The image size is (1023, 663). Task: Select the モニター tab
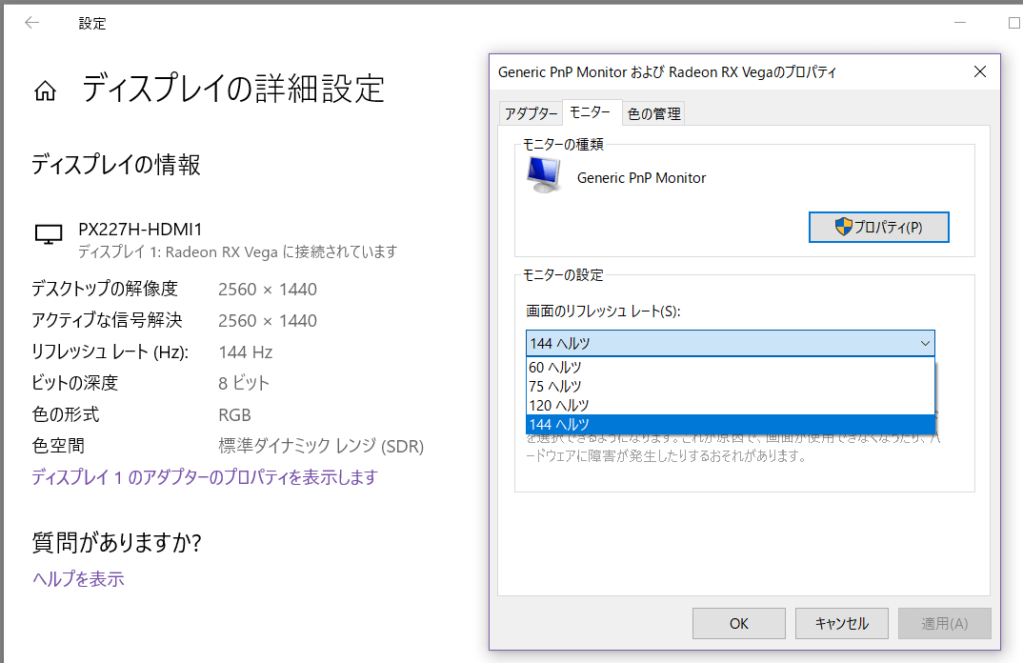[x=591, y=112]
